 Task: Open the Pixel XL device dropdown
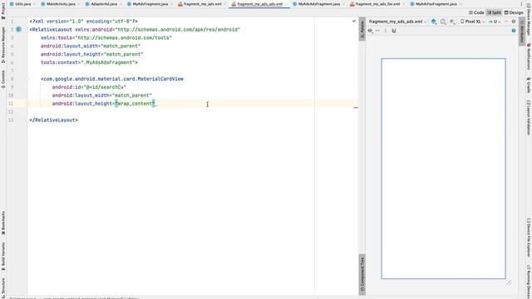click(472, 22)
